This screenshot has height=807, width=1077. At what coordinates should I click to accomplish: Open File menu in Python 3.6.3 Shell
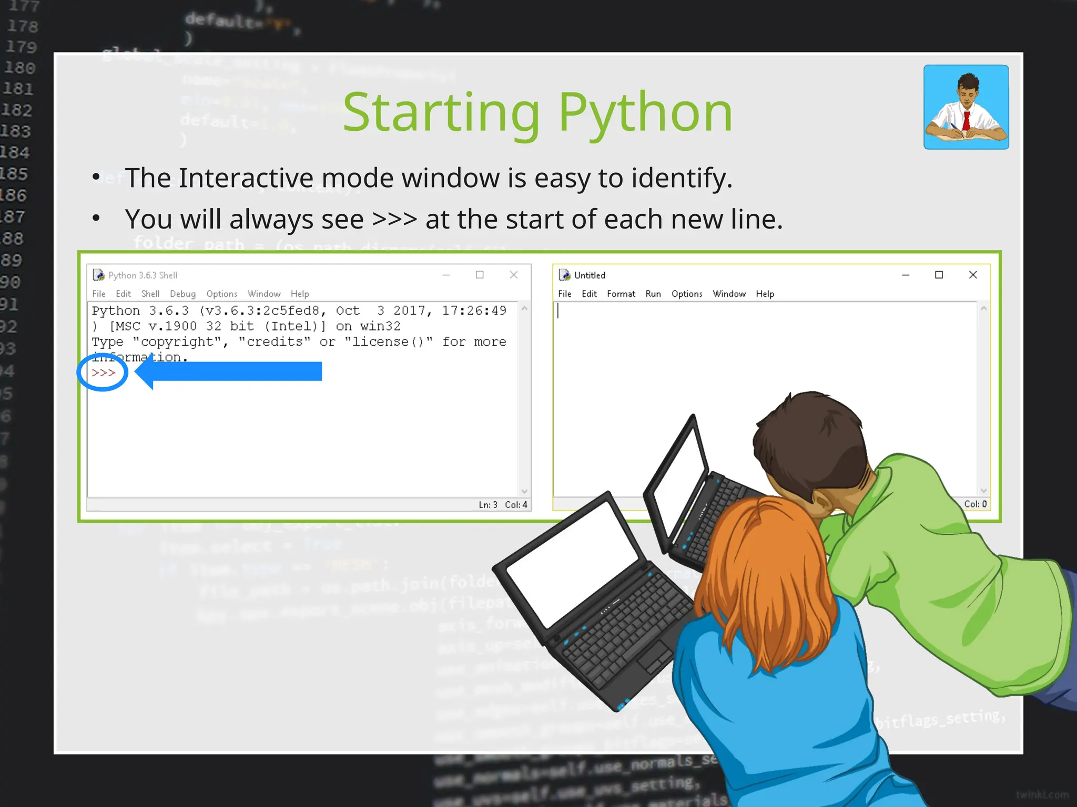tap(98, 294)
